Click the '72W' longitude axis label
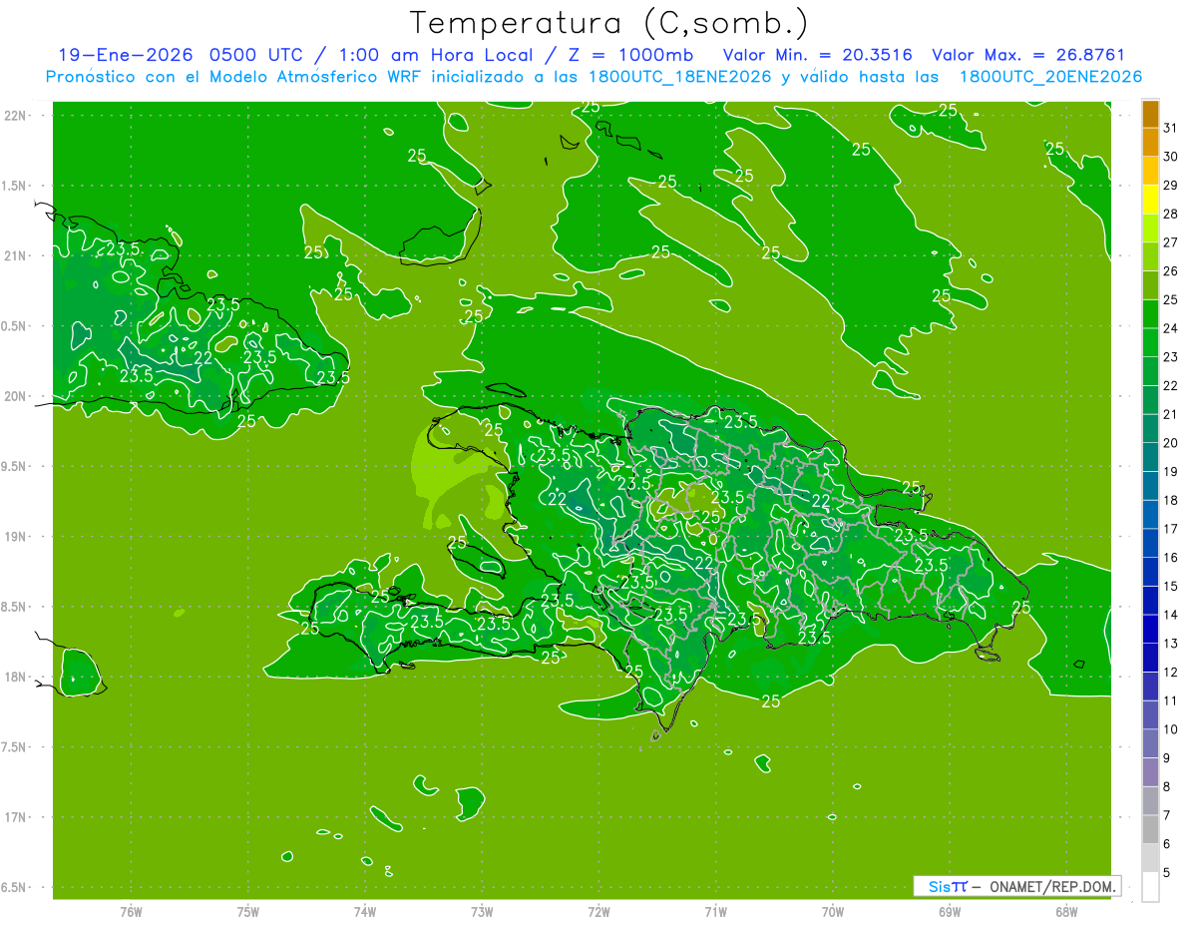Screen dimensions: 1197x925 [x=599, y=912]
